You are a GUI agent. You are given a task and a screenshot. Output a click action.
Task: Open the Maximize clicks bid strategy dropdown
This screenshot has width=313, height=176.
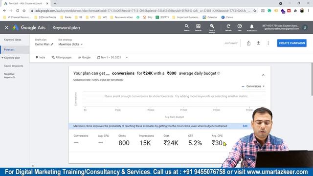click(70, 44)
